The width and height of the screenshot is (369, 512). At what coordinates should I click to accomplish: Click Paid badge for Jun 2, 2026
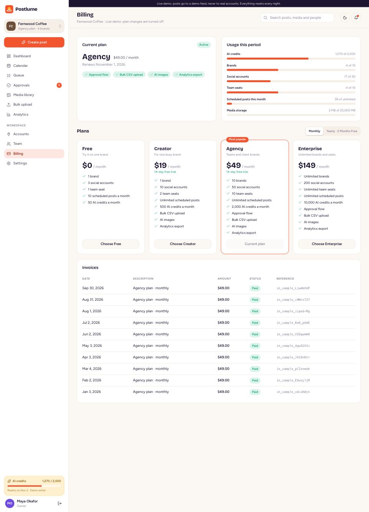tap(255, 334)
